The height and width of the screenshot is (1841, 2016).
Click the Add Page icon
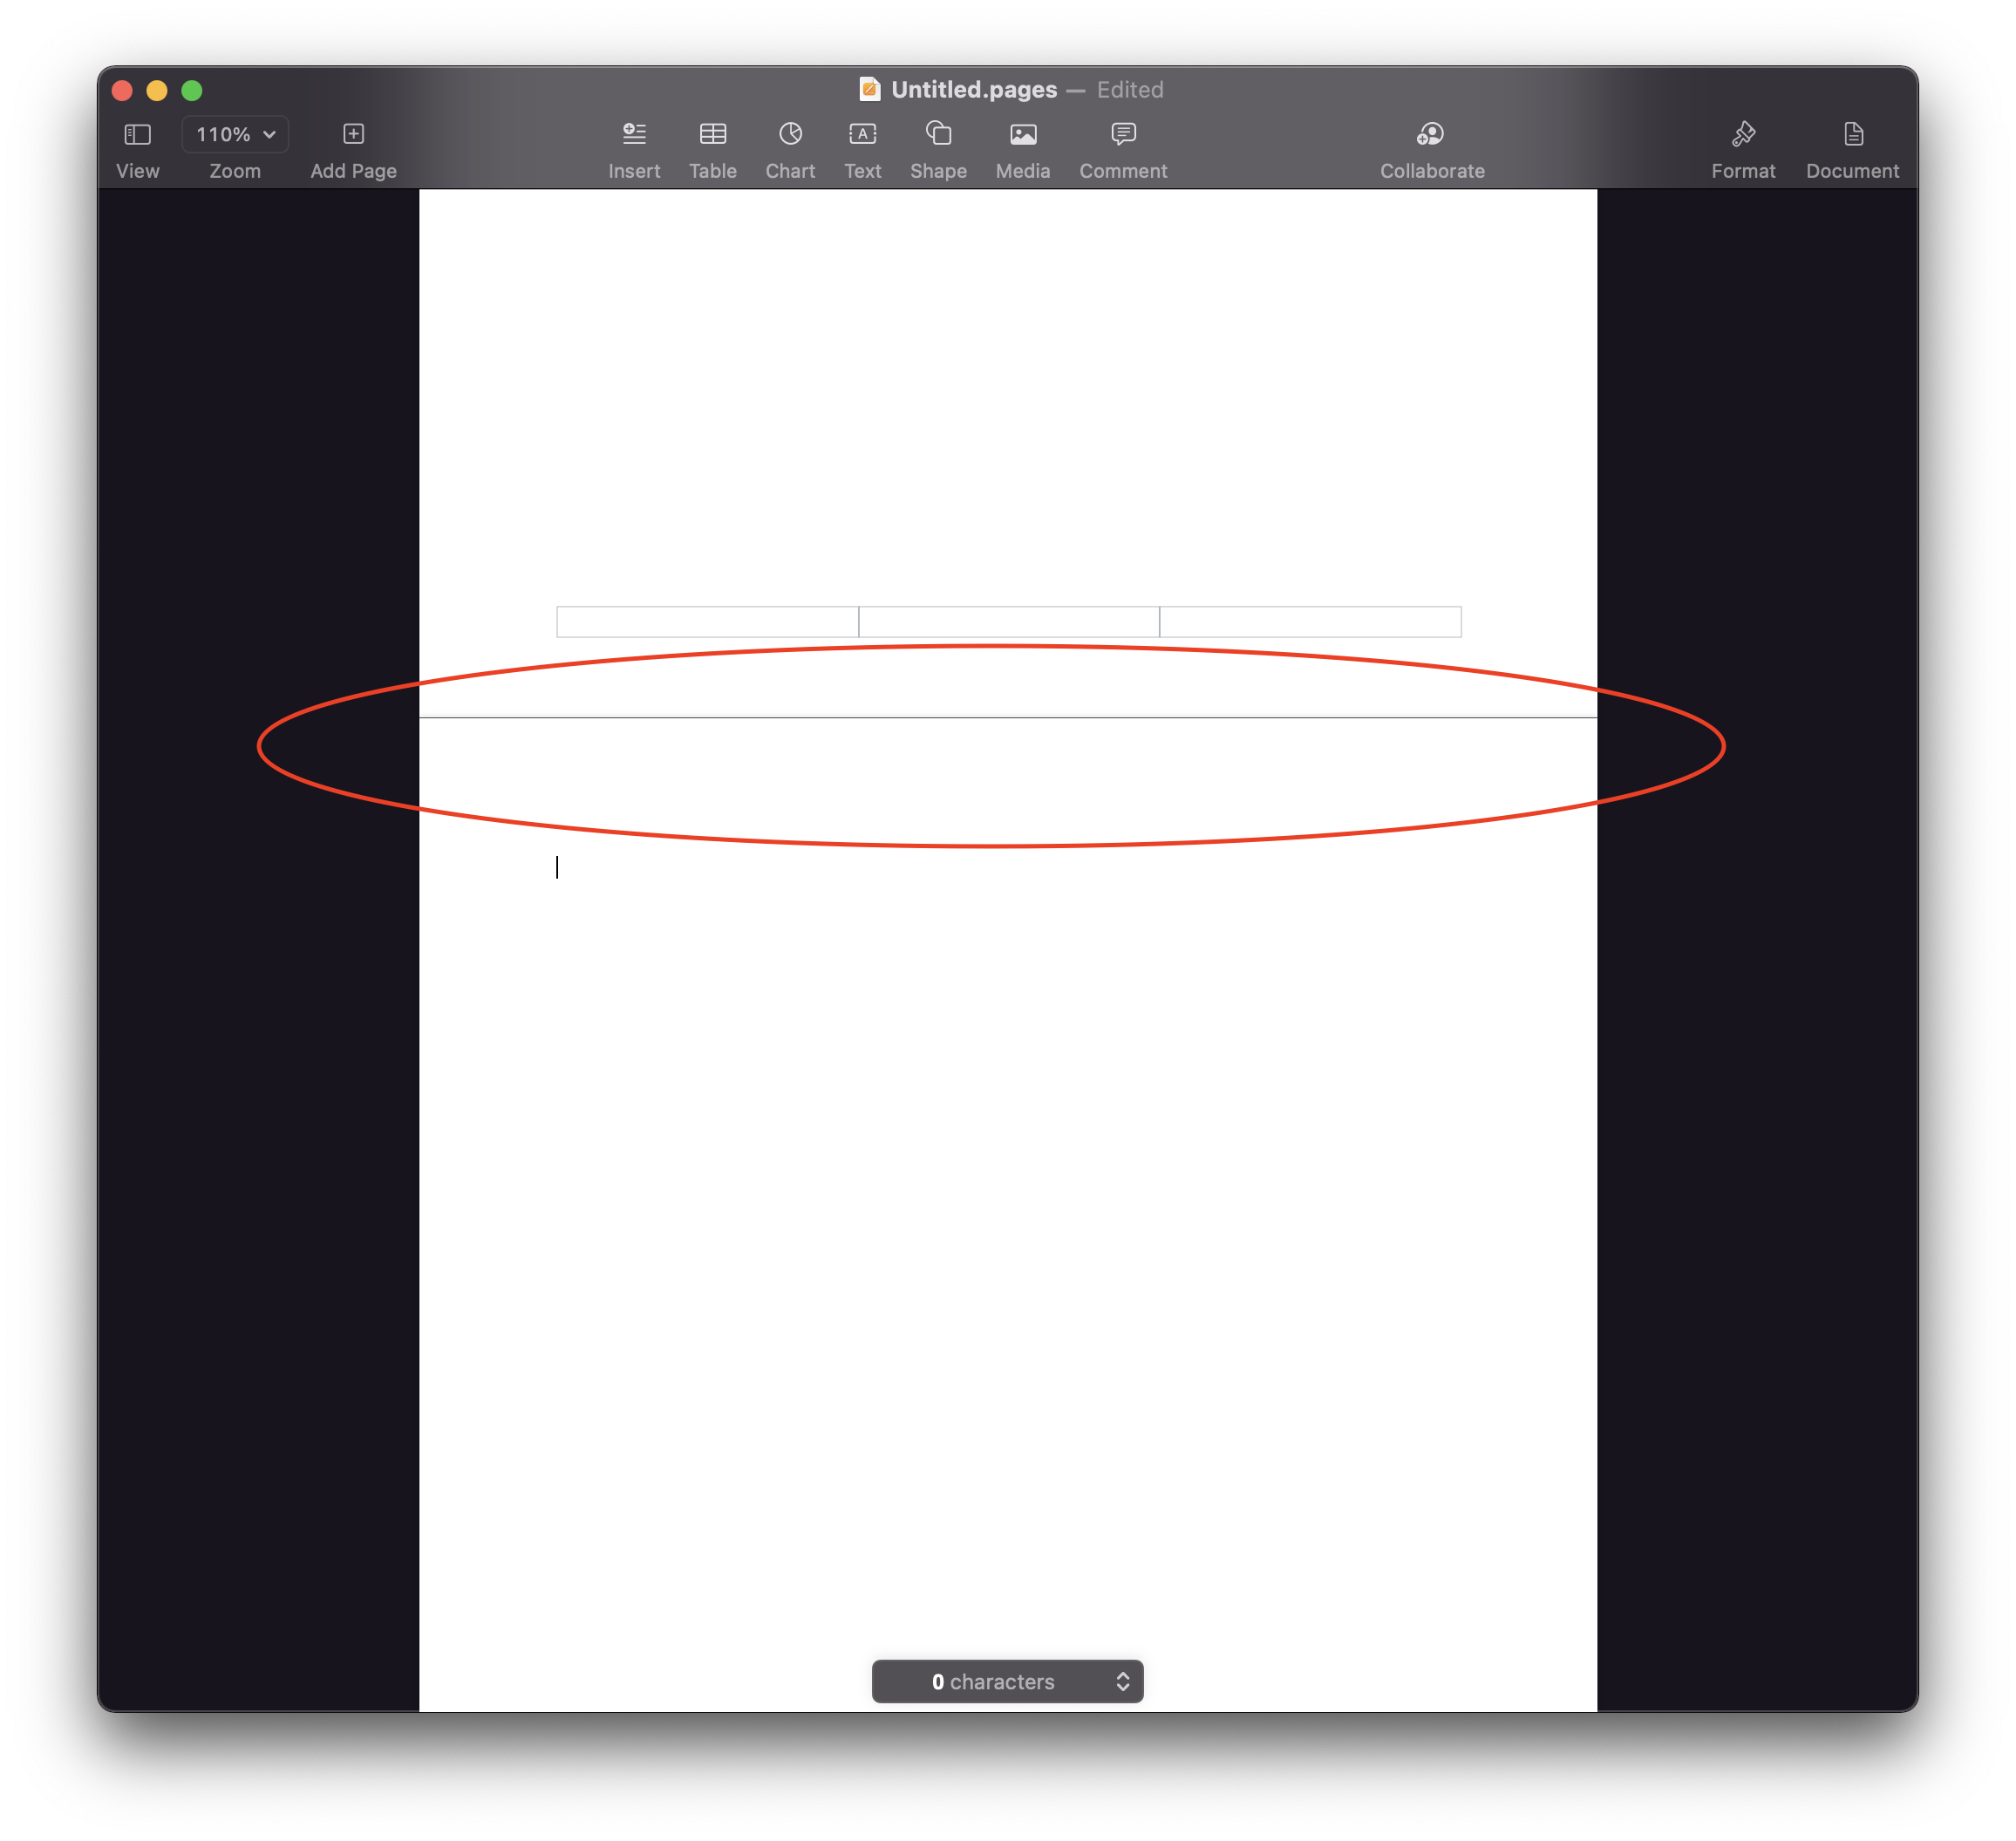point(353,134)
